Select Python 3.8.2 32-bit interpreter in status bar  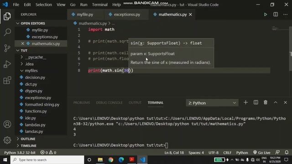[20, 153]
